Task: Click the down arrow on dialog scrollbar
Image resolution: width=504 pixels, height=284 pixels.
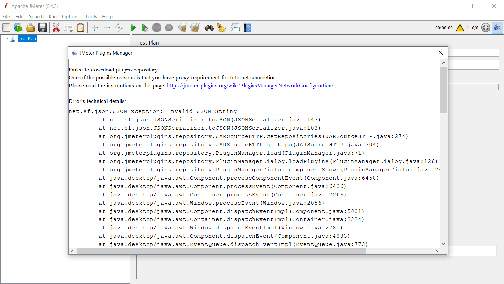Action: pos(444,244)
